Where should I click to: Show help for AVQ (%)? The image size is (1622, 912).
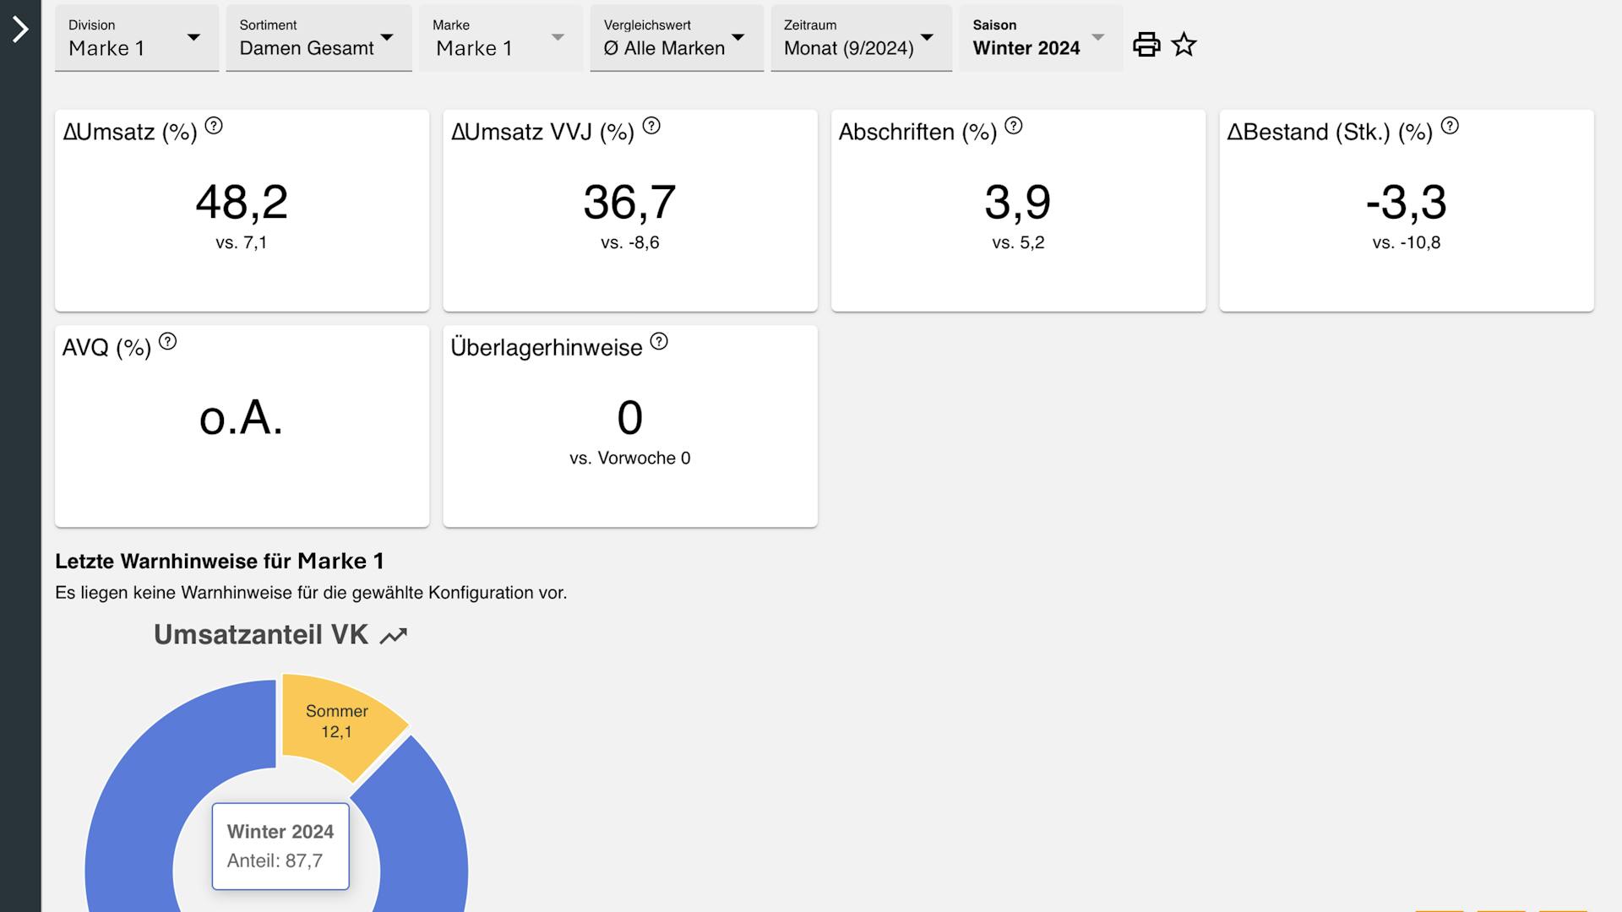[x=168, y=342]
